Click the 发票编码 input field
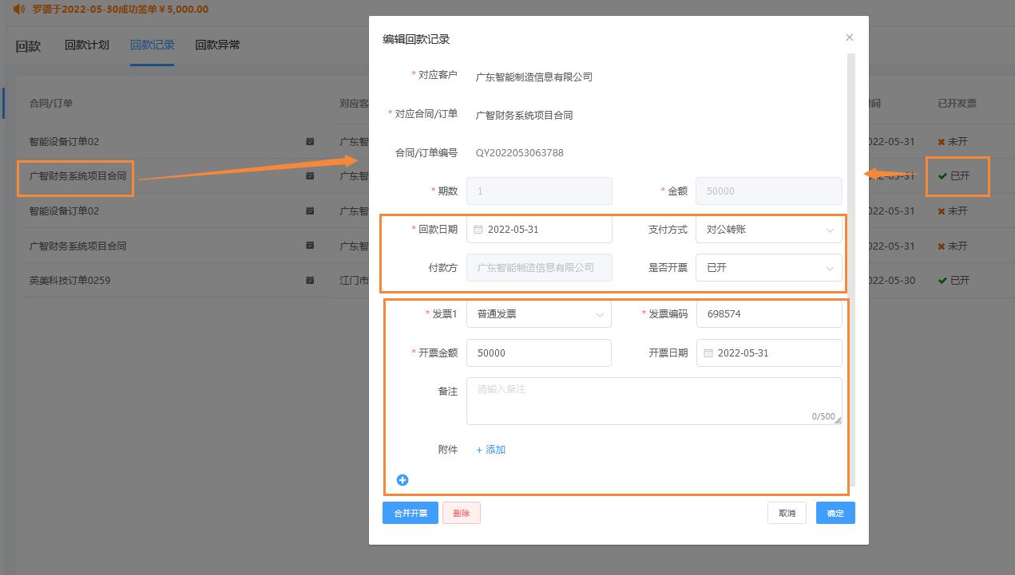1015x575 pixels. click(x=769, y=314)
